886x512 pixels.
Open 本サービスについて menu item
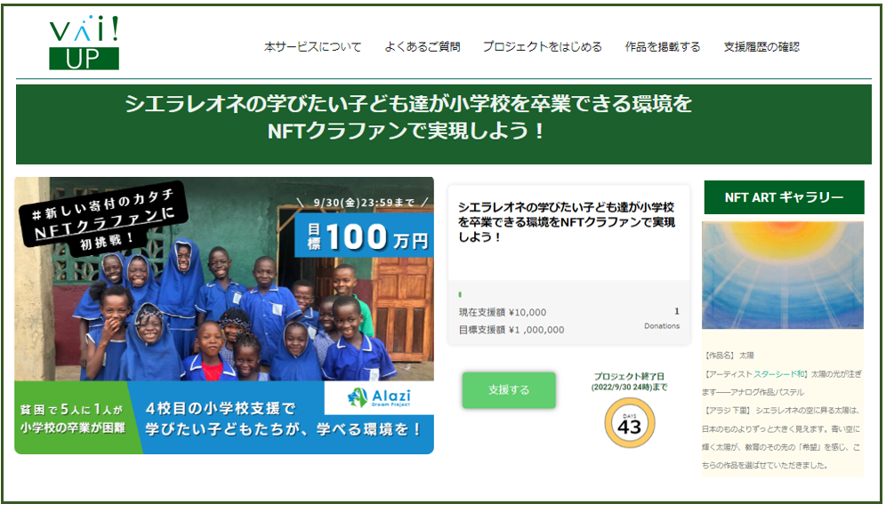point(312,47)
